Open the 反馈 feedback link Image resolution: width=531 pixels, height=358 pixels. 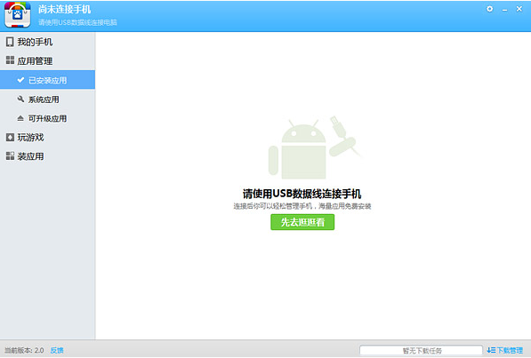tap(57, 350)
